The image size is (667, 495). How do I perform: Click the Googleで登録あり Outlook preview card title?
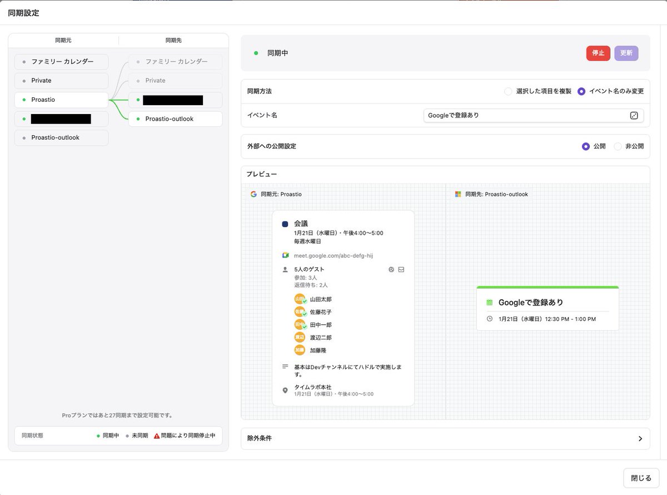tap(531, 303)
